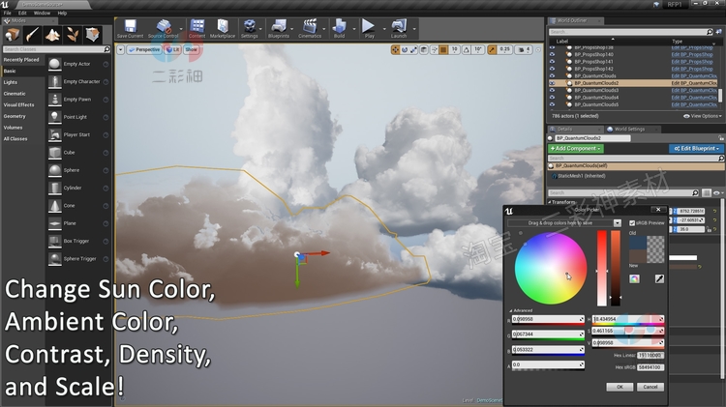Select Landscape mode icon

pyautogui.click(x=52, y=34)
